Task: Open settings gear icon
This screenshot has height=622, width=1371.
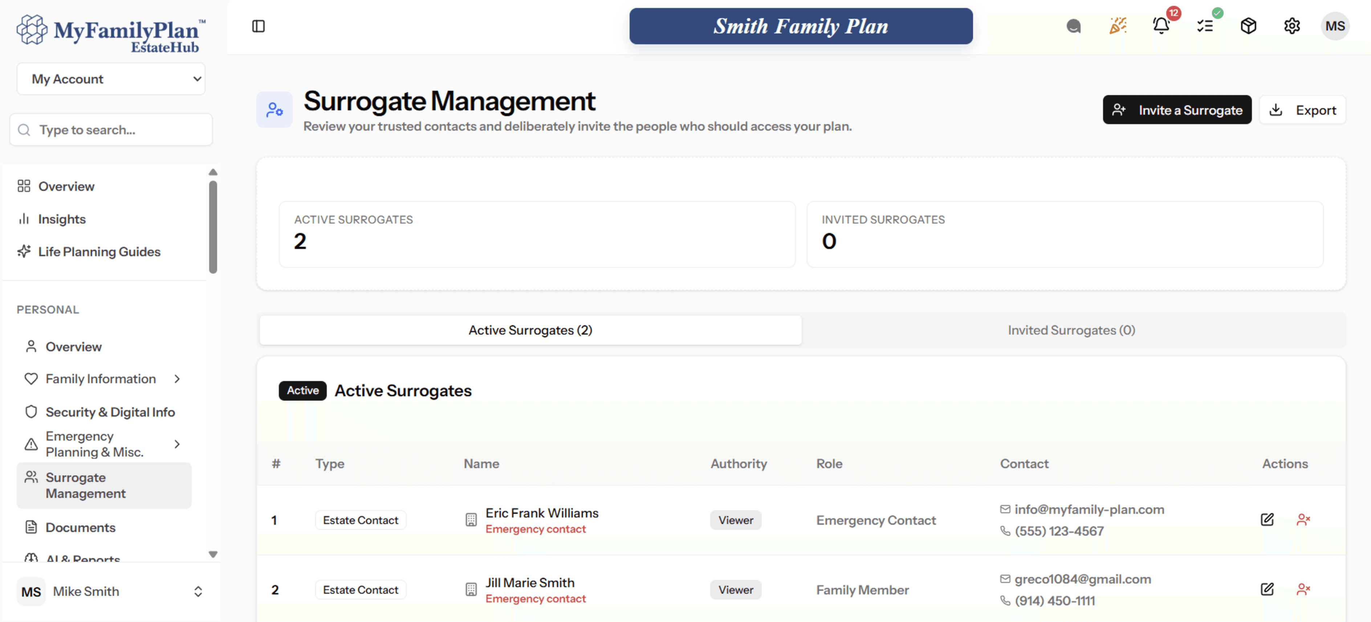Action: point(1292,26)
